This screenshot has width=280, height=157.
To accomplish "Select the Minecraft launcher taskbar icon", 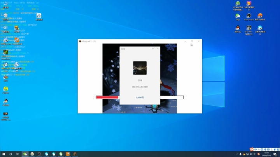I will (75, 154).
